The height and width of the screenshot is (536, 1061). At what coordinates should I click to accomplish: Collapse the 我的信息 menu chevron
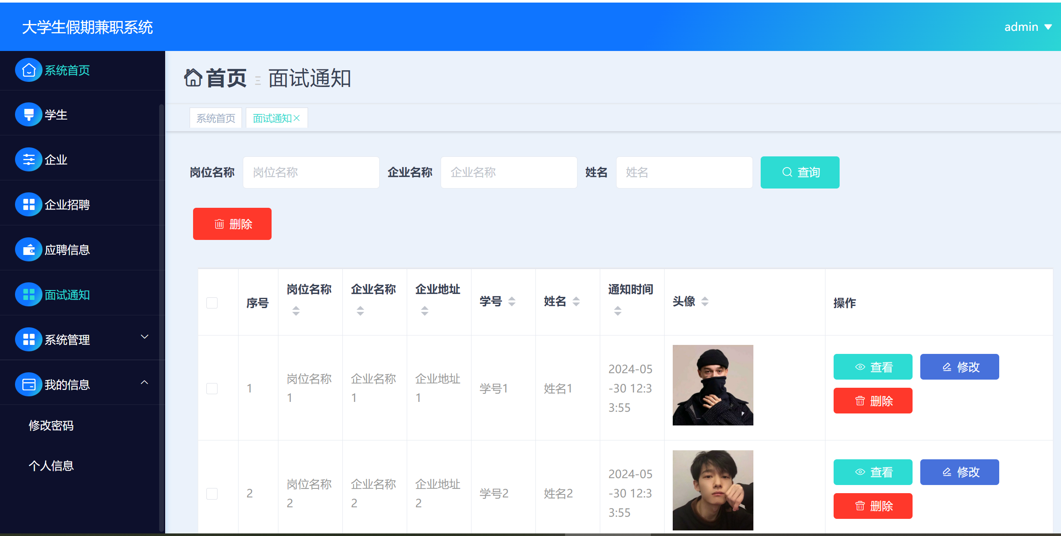pos(145,382)
